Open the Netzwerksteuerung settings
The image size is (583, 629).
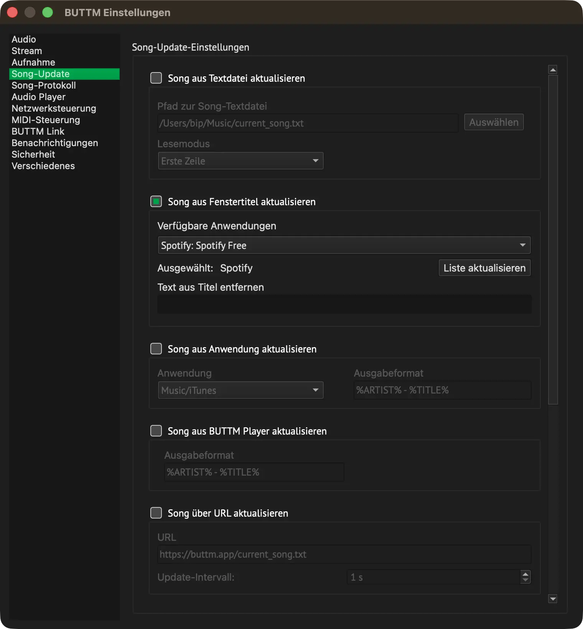click(x=64, y=109)
